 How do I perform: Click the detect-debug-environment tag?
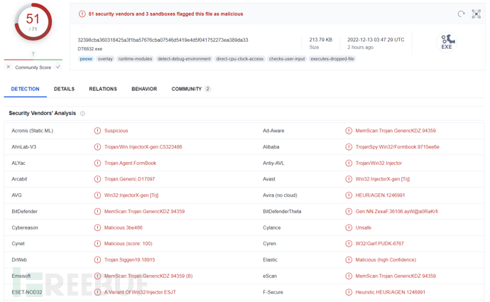pyautogui.click(x=184, y=59)
